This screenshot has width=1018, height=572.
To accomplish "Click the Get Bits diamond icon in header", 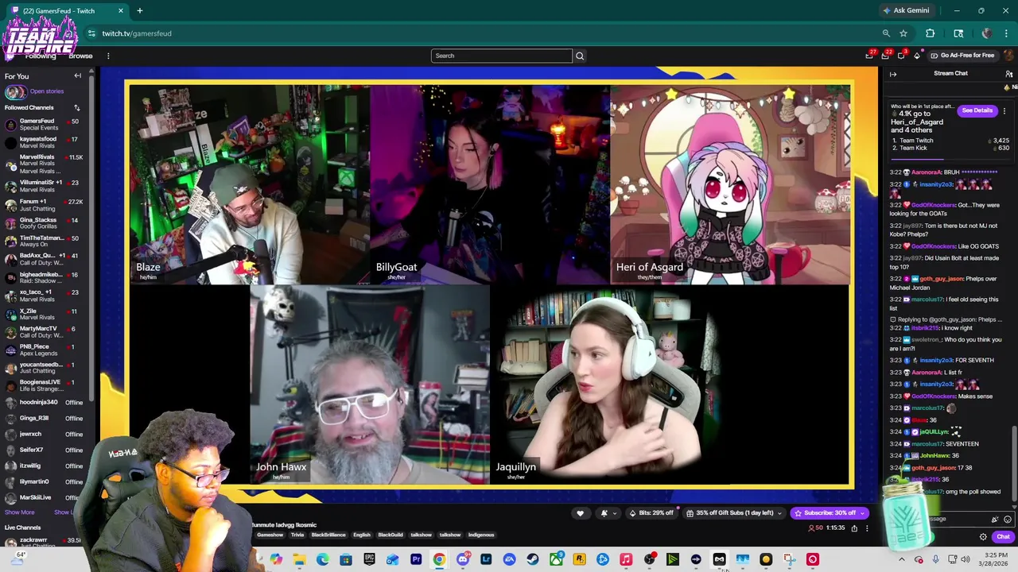I will (x=917, y=56).
